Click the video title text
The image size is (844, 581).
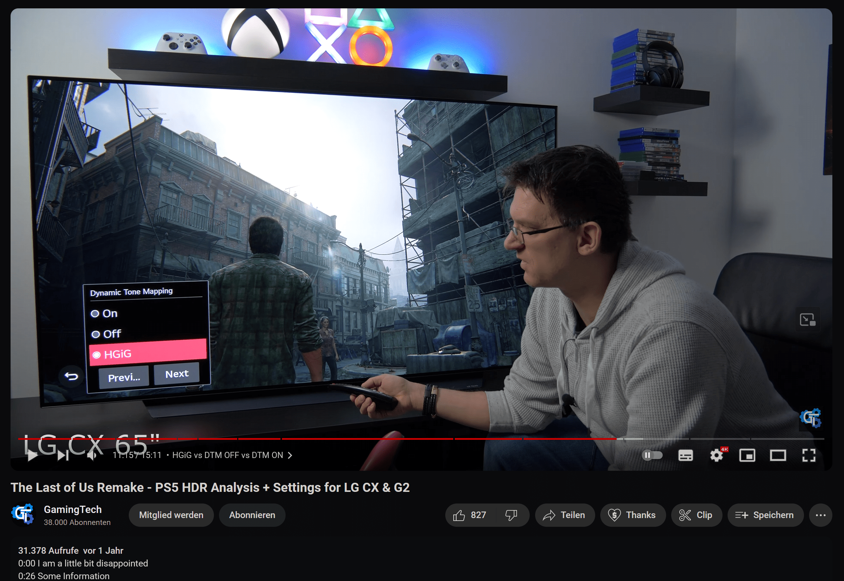pyautogui.click(x=210, y=487)
